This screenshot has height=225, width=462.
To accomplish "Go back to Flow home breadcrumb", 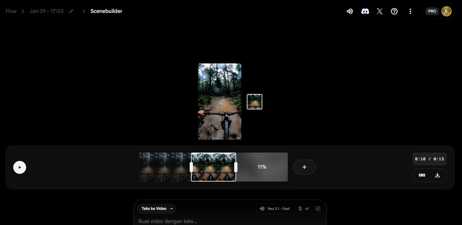I will pos(11,11).
